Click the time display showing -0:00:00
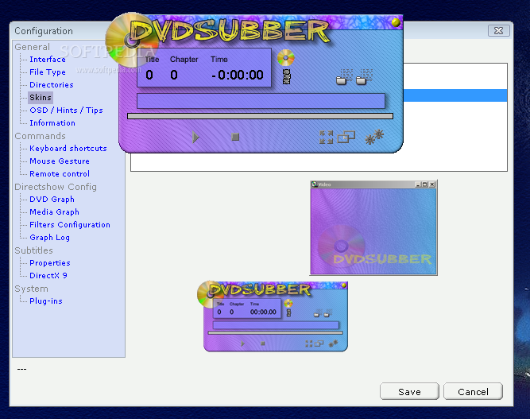This screenshot has height=419, width=530. coord(238,75)
